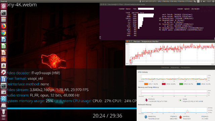Seek on the Kodi blue progress bar
The height and width of the screenshot is (121, 215).
pos(72,108)
